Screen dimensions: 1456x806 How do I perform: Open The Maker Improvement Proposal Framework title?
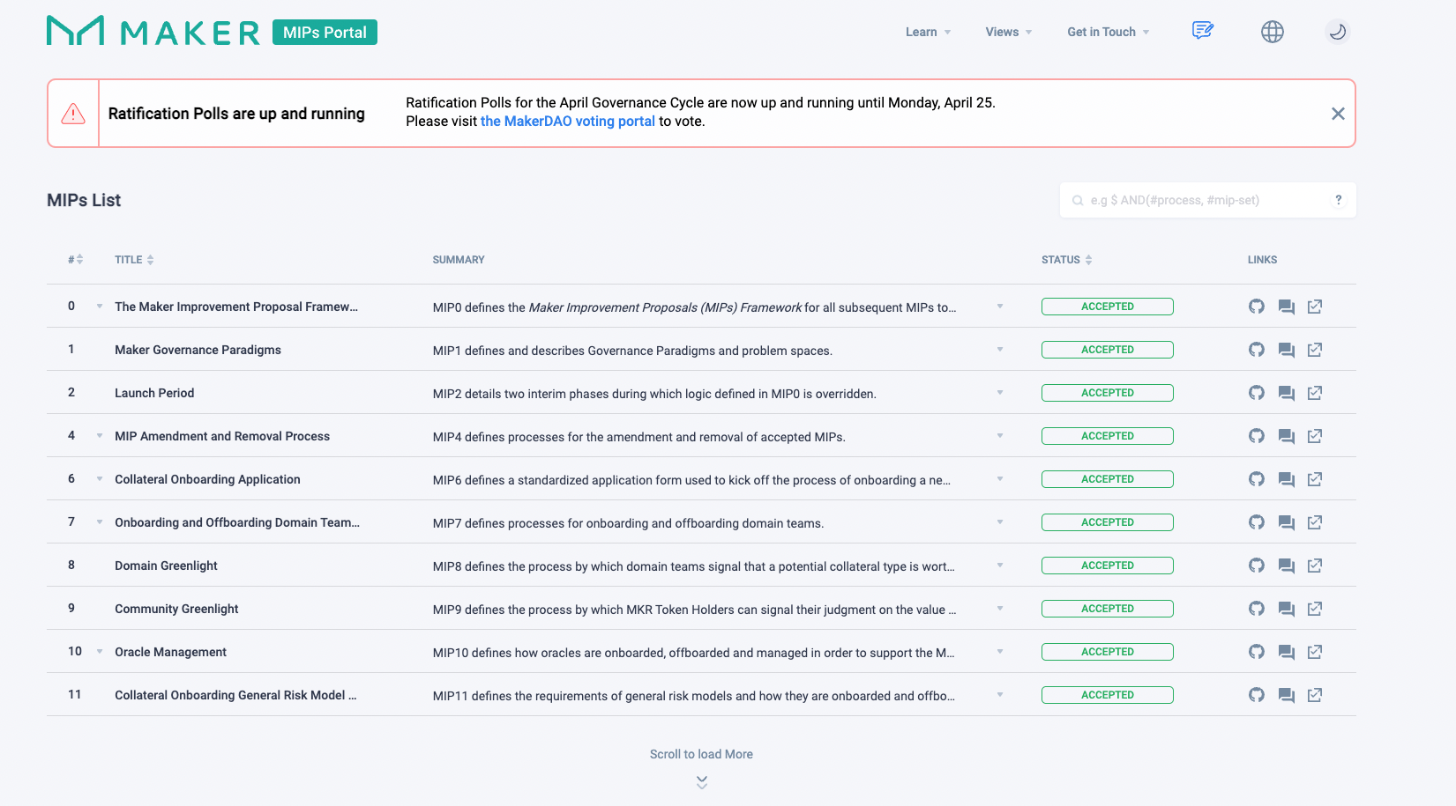(236, 307)
